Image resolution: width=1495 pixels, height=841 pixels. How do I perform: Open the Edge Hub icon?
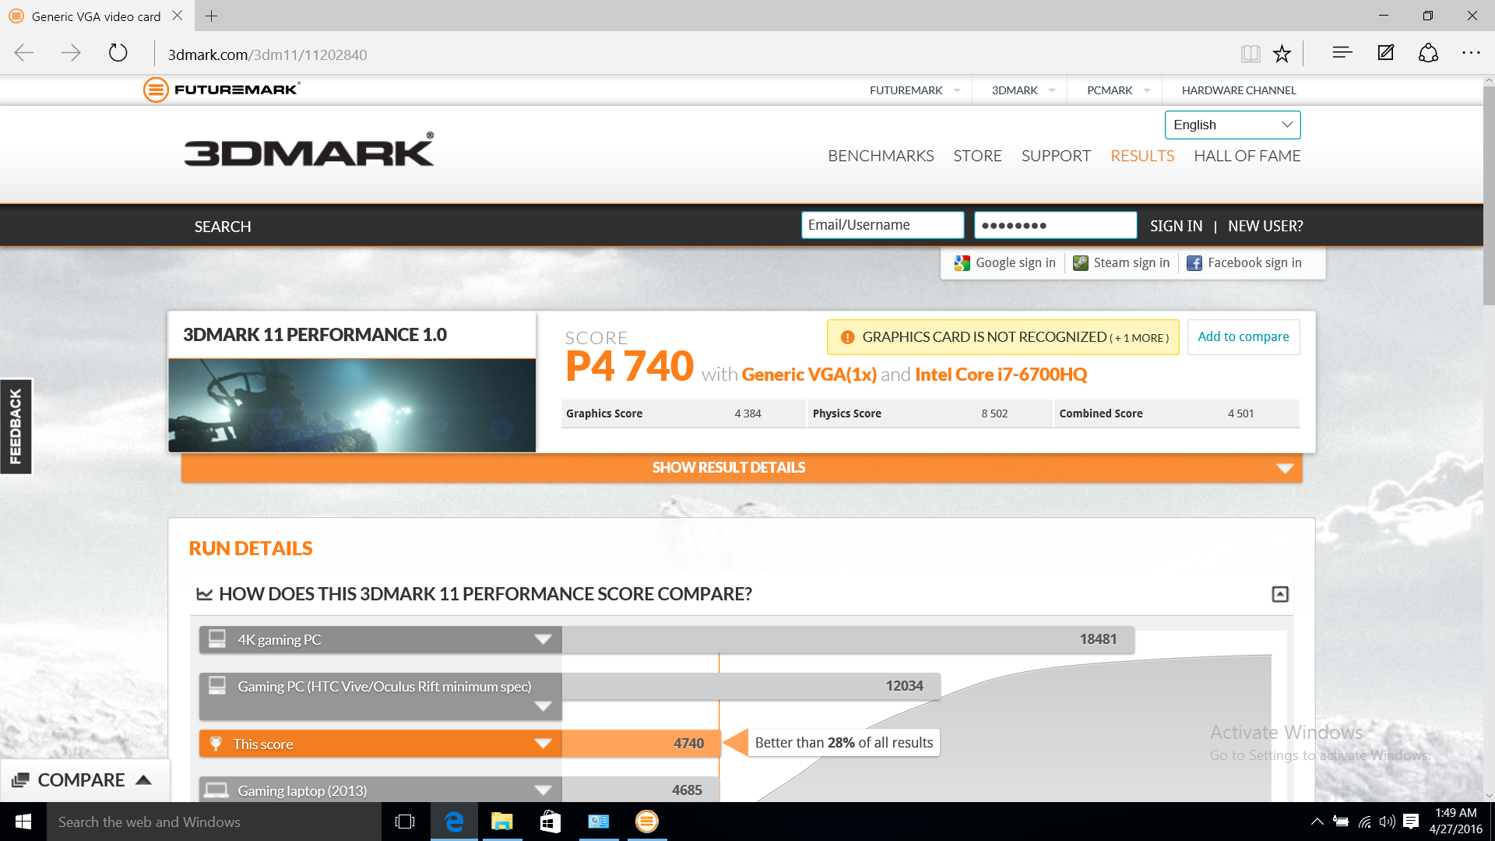1342,53
